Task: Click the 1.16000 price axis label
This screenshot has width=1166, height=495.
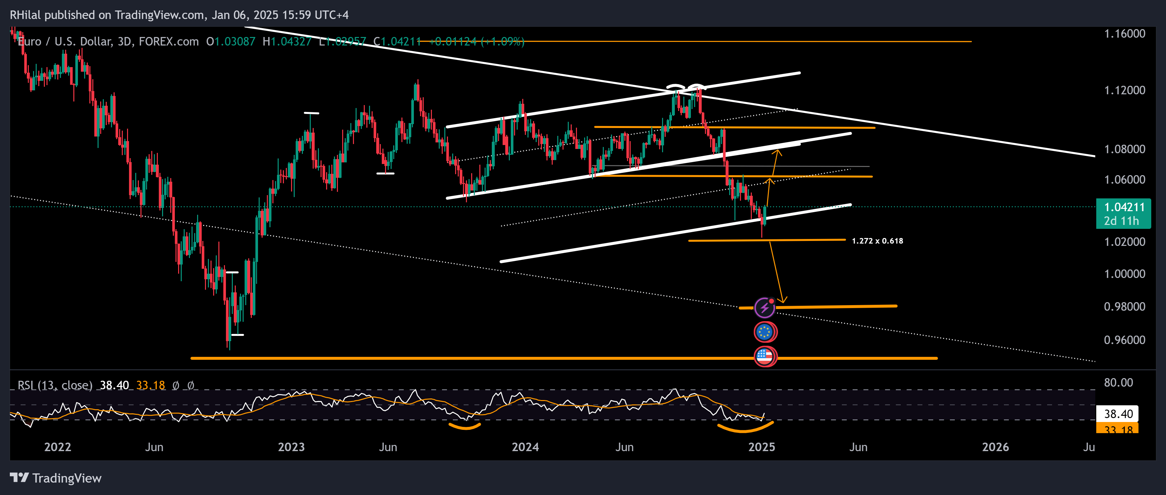Action: (x=1124, y=33)
